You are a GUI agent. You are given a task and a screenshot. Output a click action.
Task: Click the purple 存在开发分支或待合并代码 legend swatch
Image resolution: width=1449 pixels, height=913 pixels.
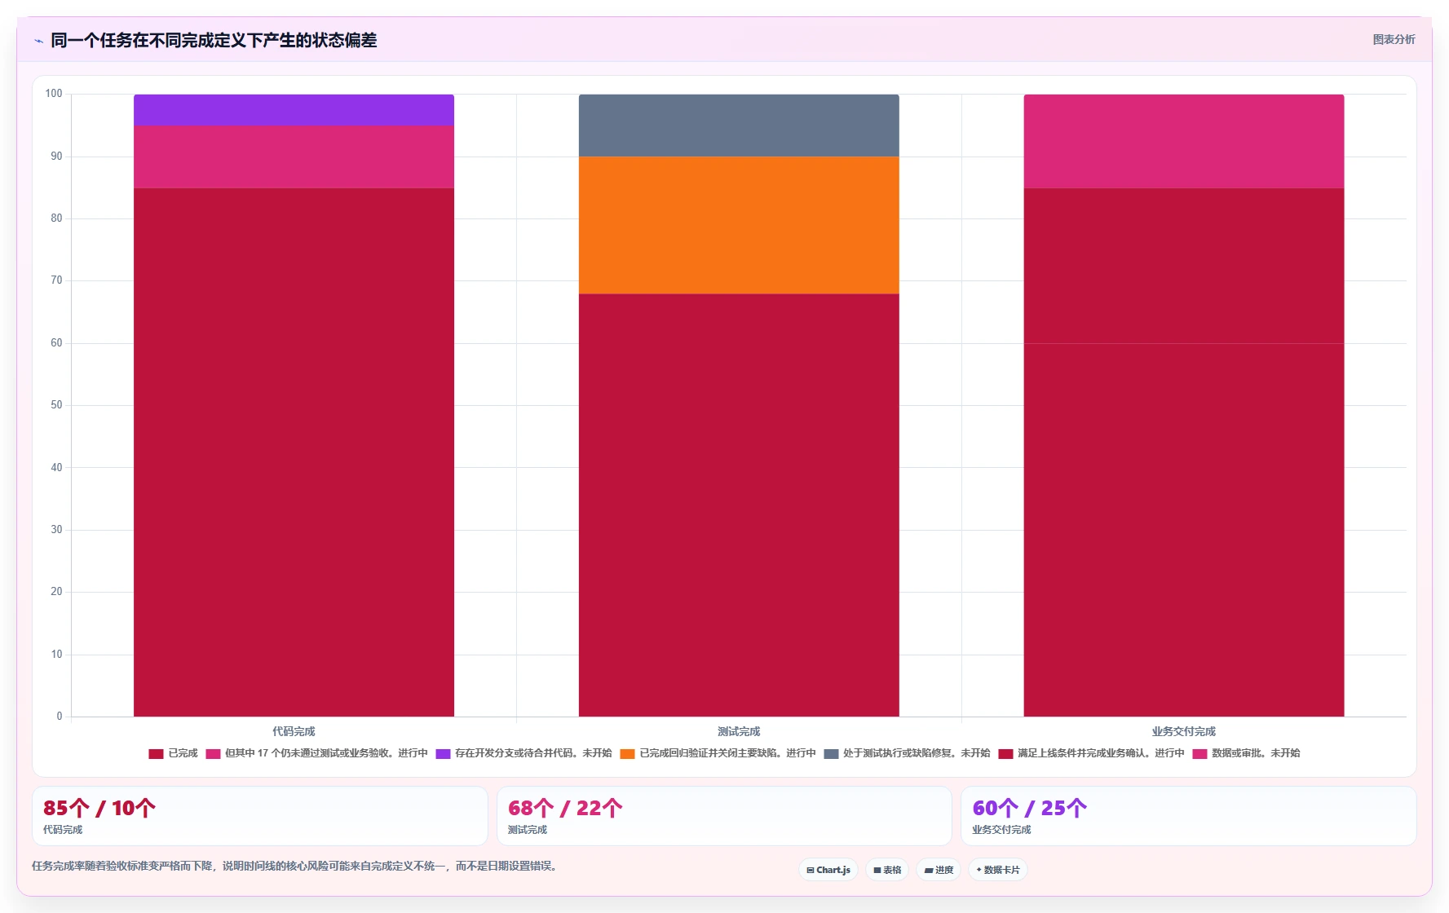point(443,754)
